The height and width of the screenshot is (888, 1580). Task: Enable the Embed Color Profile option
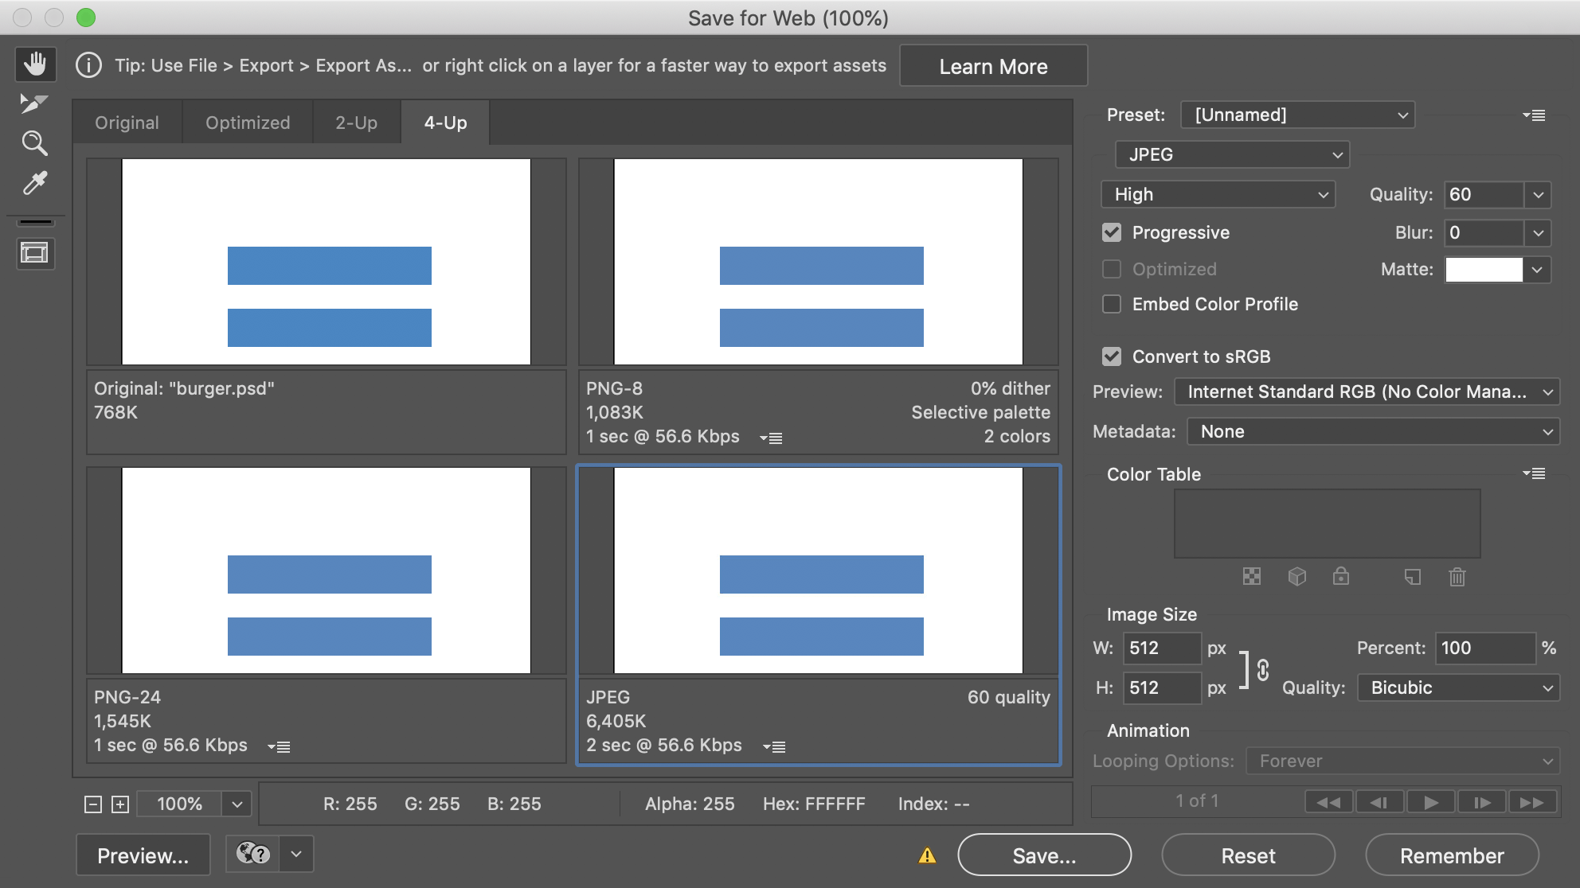point(1111,305)
